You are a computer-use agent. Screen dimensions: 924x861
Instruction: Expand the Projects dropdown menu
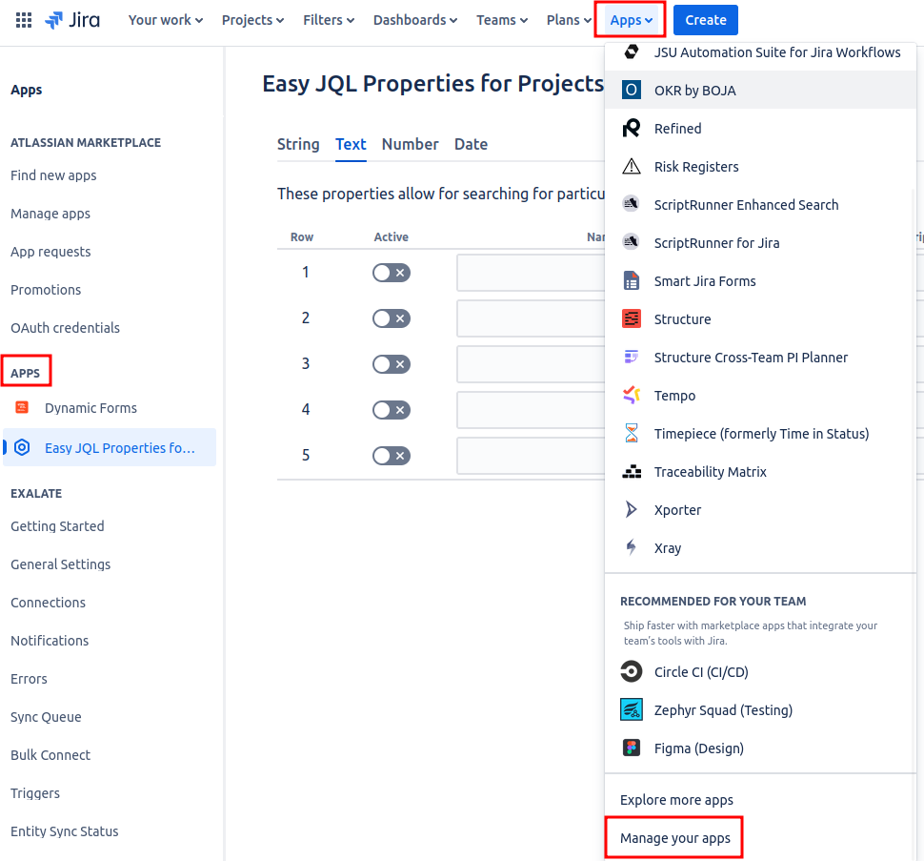coord(253,20)
